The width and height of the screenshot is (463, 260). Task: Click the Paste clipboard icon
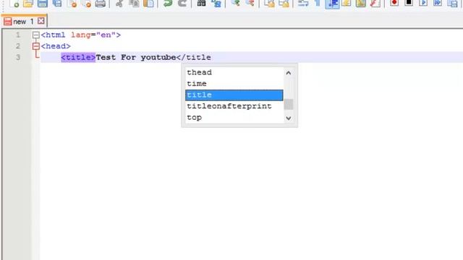click(x=148, y=3)
